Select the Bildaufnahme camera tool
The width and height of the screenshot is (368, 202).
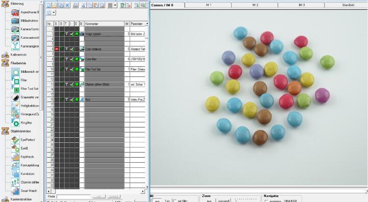(15, 20)
